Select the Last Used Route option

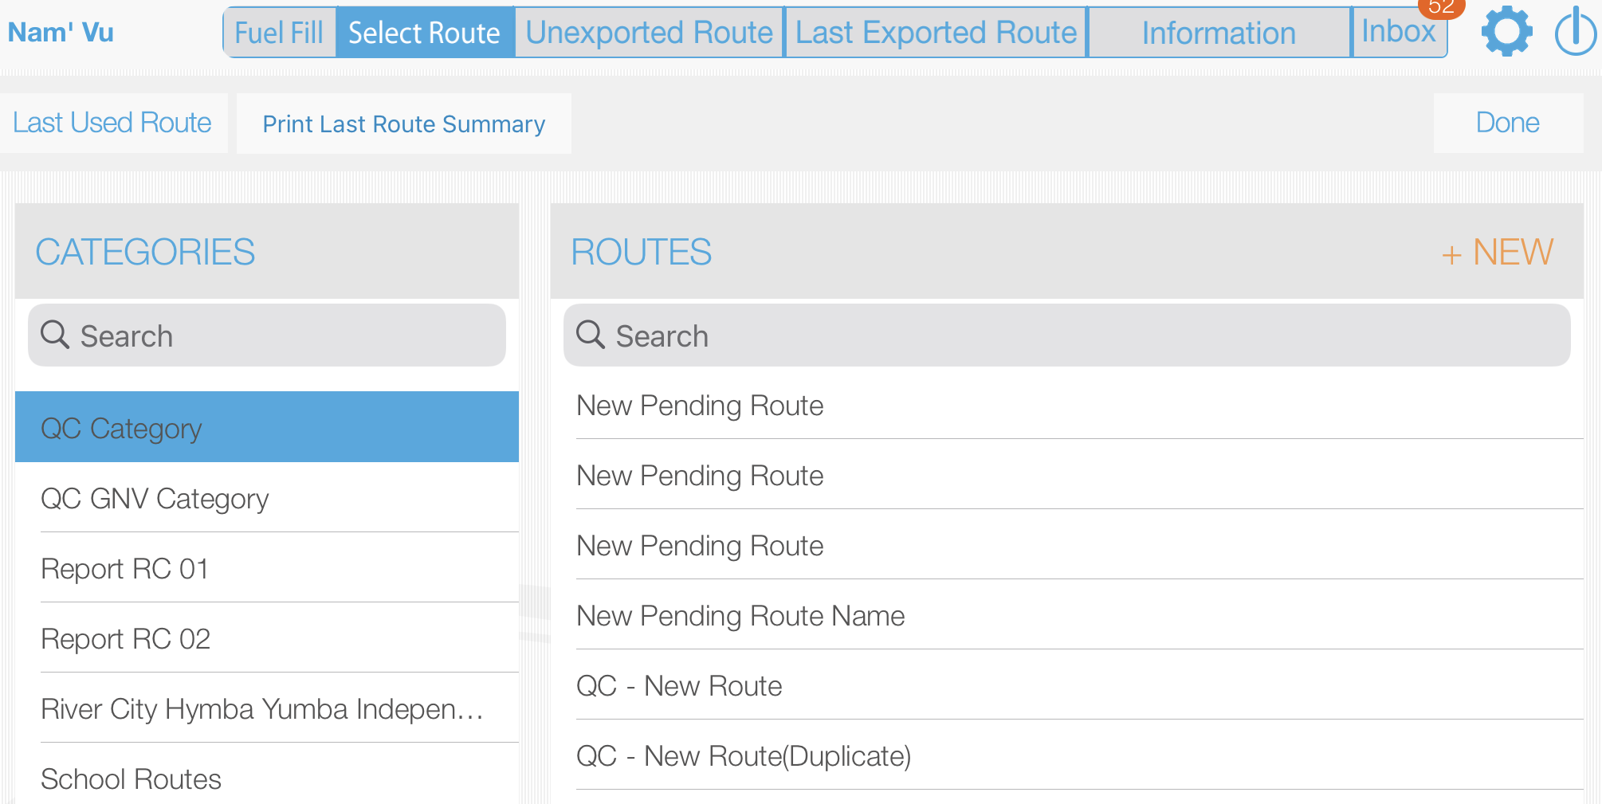(x=112, y=122)
